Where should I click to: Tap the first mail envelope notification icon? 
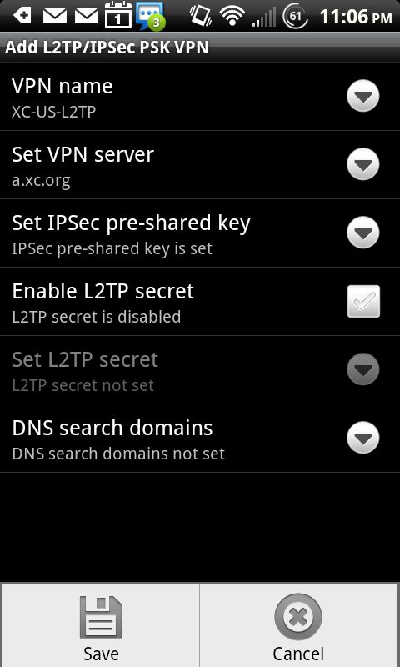pyautogui.click(x=55, y=16)
